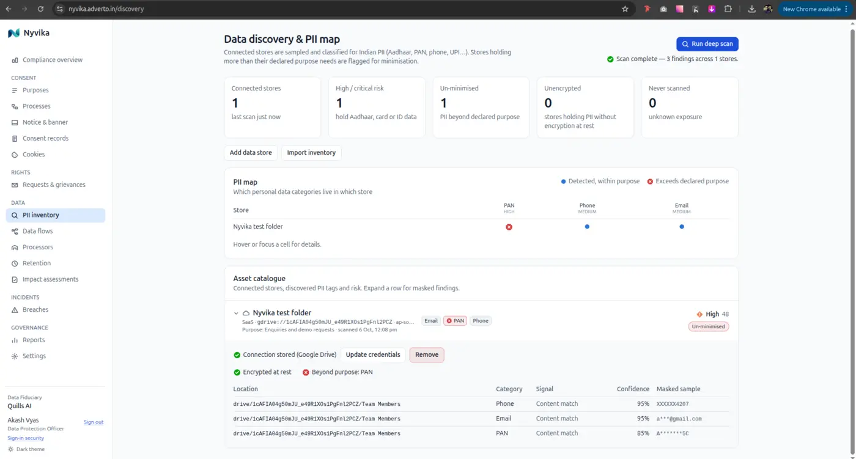Click the Email blue dot cell

click(x=682, y=227)
